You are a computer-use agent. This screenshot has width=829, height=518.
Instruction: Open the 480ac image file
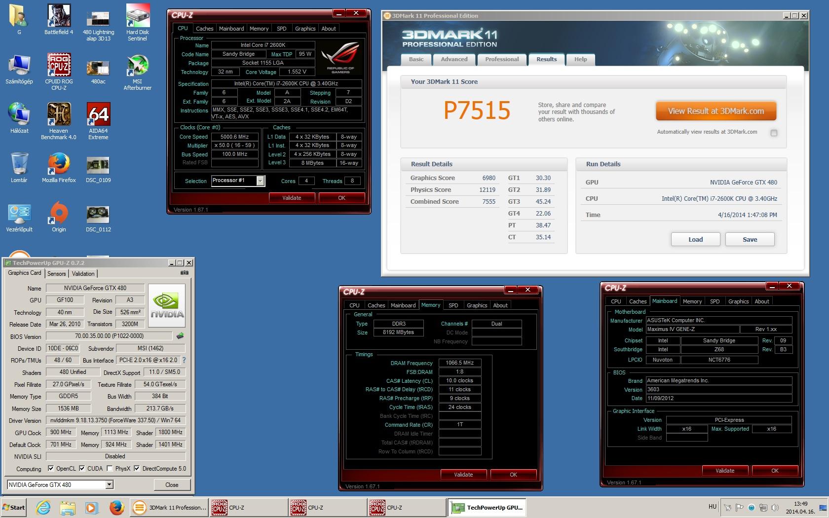98,72
